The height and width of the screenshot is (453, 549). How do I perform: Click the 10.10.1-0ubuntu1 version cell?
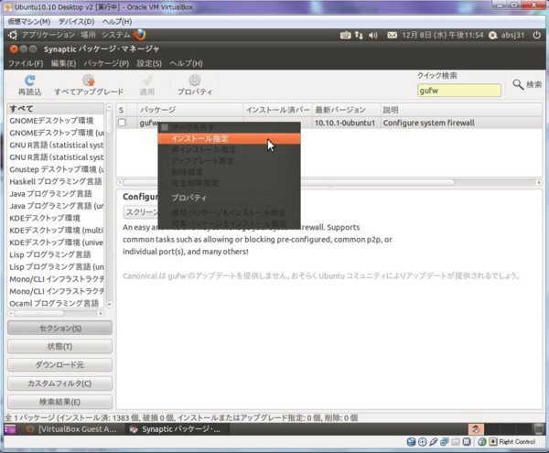[x=345, y=123]
